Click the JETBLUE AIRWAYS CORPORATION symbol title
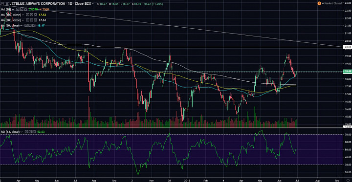 (x=37, y=4)
